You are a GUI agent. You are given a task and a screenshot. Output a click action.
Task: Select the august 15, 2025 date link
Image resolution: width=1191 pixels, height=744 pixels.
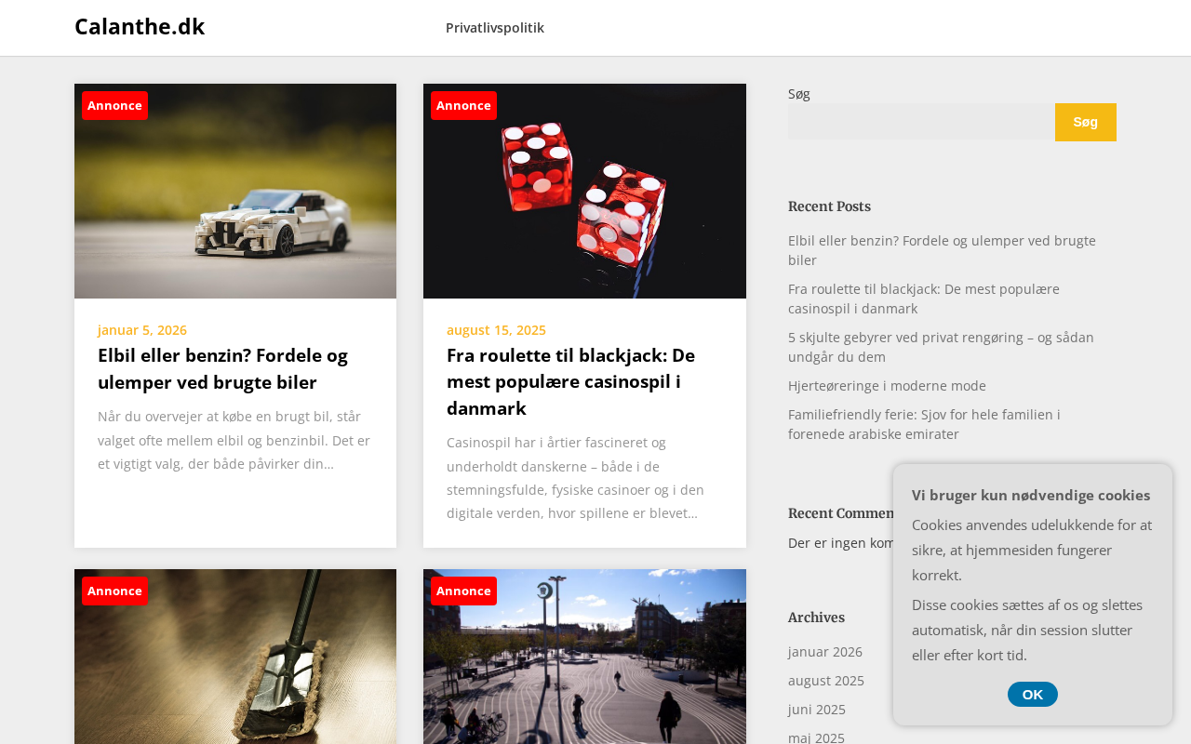(x=496, y=330)
